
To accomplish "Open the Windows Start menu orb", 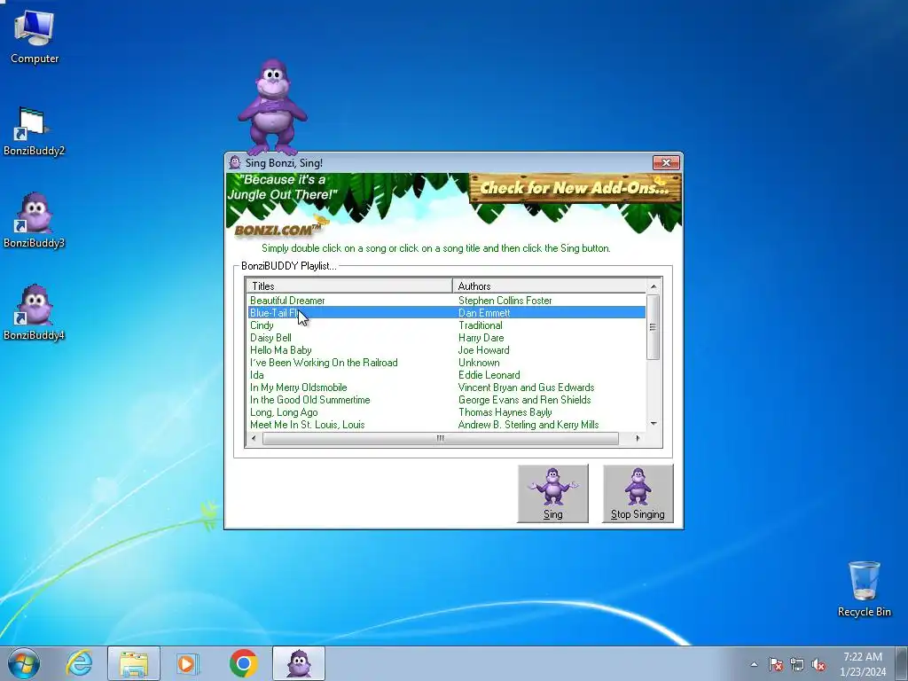I will (x=24, y=663).
